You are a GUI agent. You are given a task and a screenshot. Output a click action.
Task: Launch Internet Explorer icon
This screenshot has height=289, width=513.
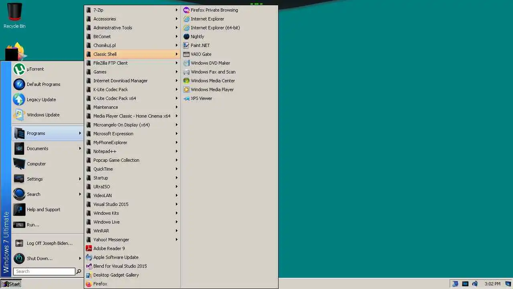[186, 19]
